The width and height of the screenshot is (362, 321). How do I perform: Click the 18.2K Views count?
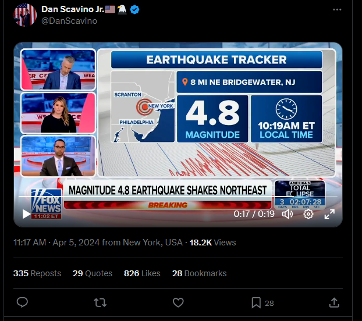[212, 242]
